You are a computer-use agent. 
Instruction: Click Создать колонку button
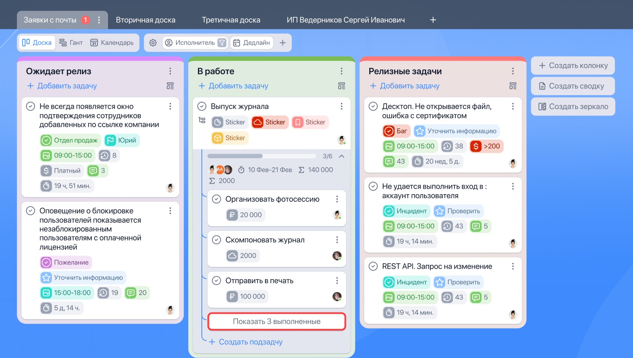pyautogui.click(x=573, y=65)
